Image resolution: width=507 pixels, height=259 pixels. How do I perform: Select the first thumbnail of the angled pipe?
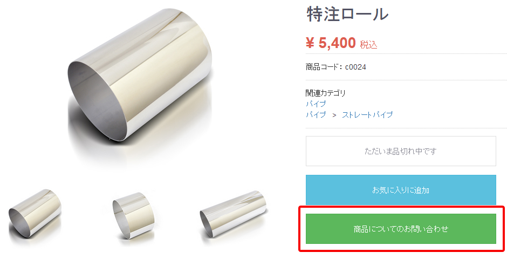point(35,215)
